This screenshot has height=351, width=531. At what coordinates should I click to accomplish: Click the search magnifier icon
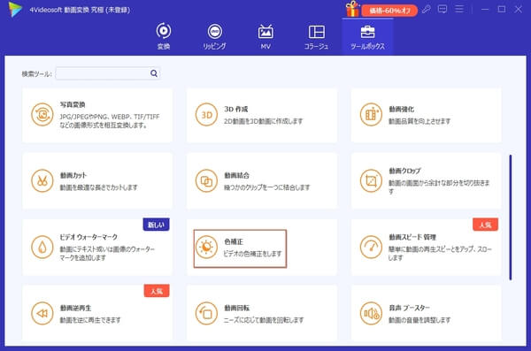click(154, 73)
